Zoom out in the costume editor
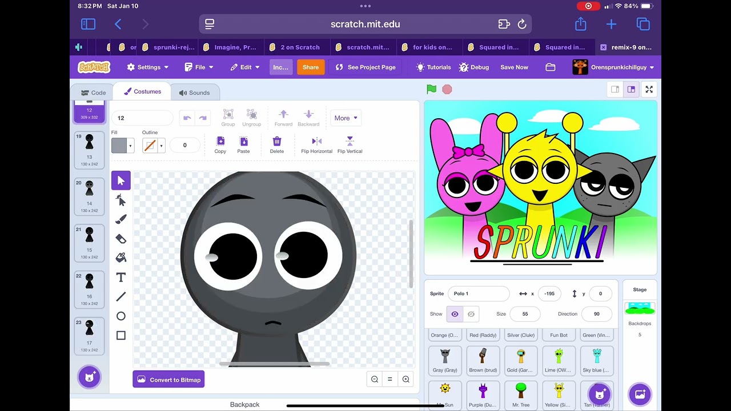The width and height of the screenshot is (731, 411). [375, 379]
